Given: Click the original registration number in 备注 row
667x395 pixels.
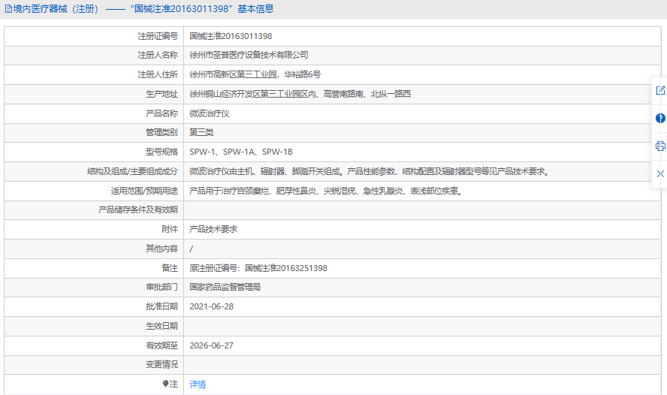Looking at the screenshot, I should 258,268.
